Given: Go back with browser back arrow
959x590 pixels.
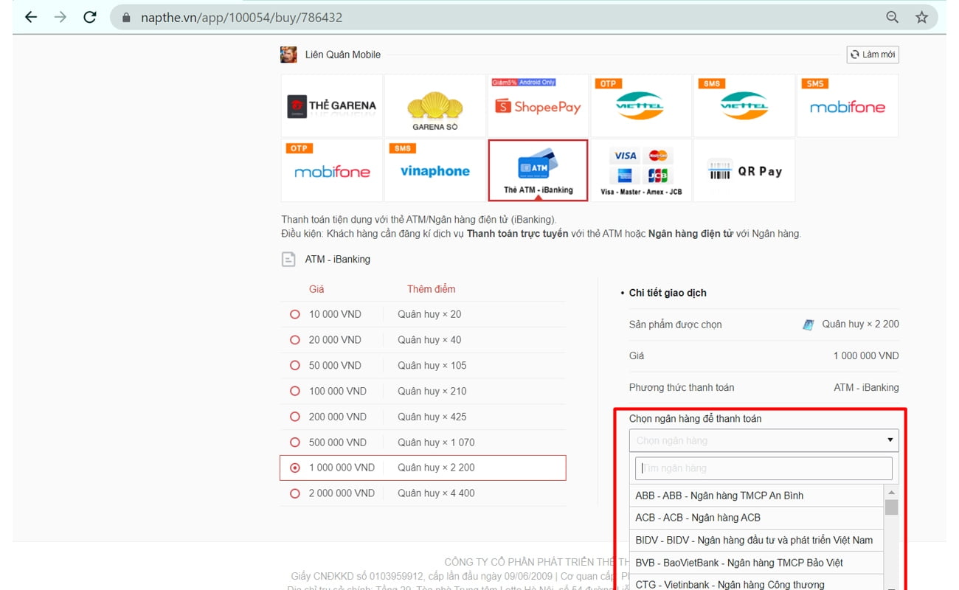Looking at the screenshot, I should point(30,17).
